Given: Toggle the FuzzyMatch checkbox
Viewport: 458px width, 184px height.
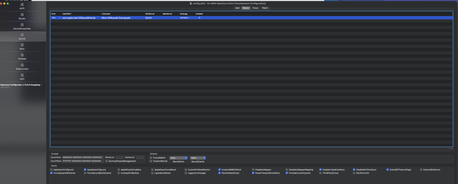Looking at the screenshot, I should coord(151,158).
